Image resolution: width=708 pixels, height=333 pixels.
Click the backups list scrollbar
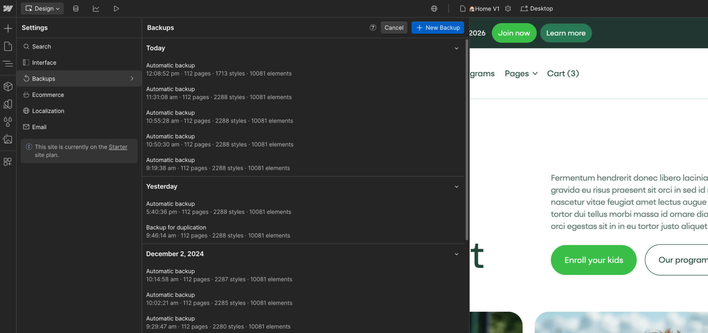[x=467, y=139]
